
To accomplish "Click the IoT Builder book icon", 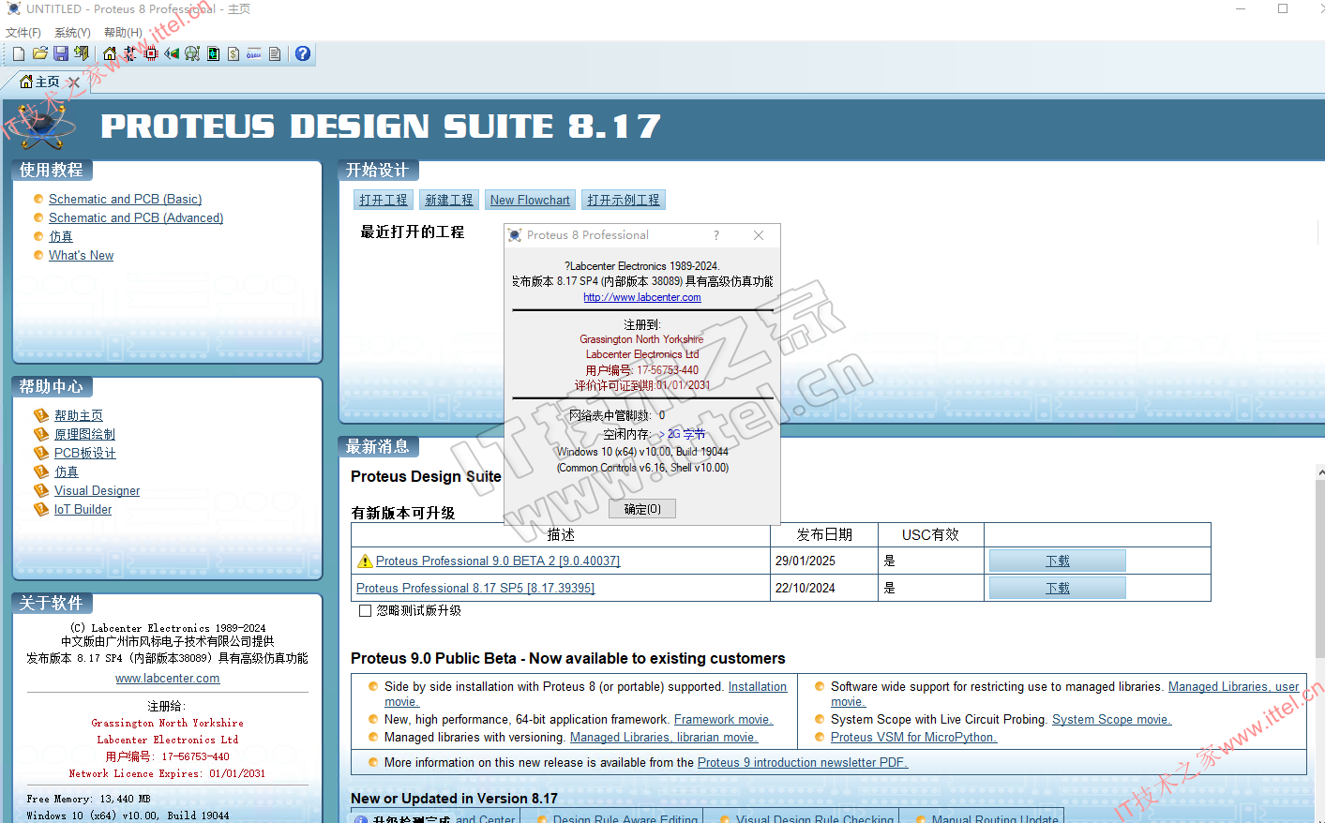I will point(40,509).
